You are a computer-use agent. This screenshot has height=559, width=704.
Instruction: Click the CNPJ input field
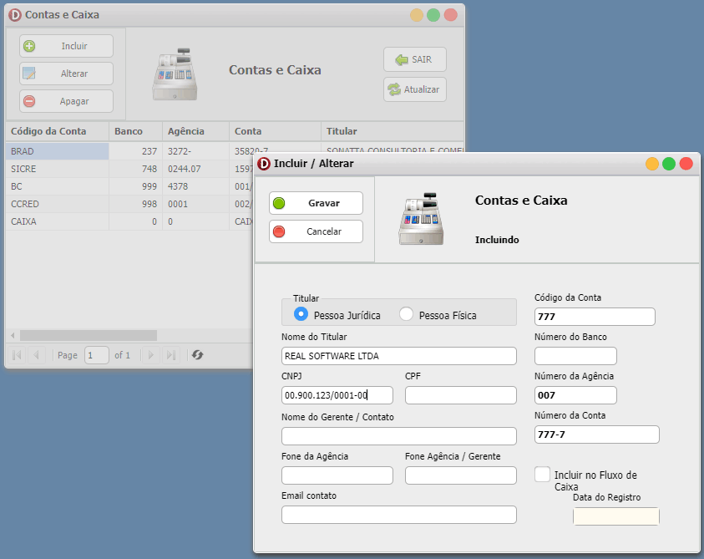[337, 395]
